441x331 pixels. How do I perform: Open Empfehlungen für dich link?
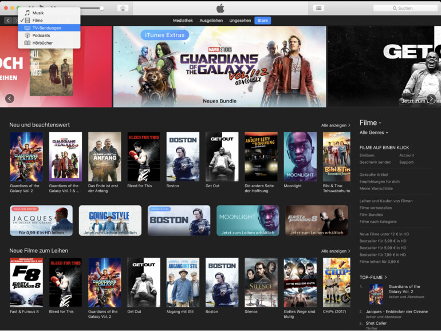pos(379,182)
